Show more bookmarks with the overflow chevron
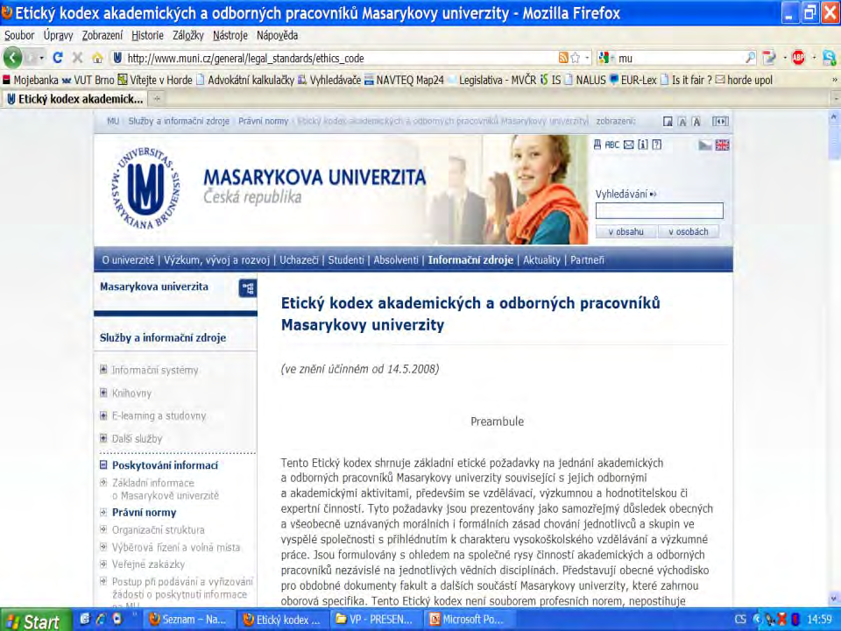The width and height of the screenshot is (841, 631). [835, 80]
